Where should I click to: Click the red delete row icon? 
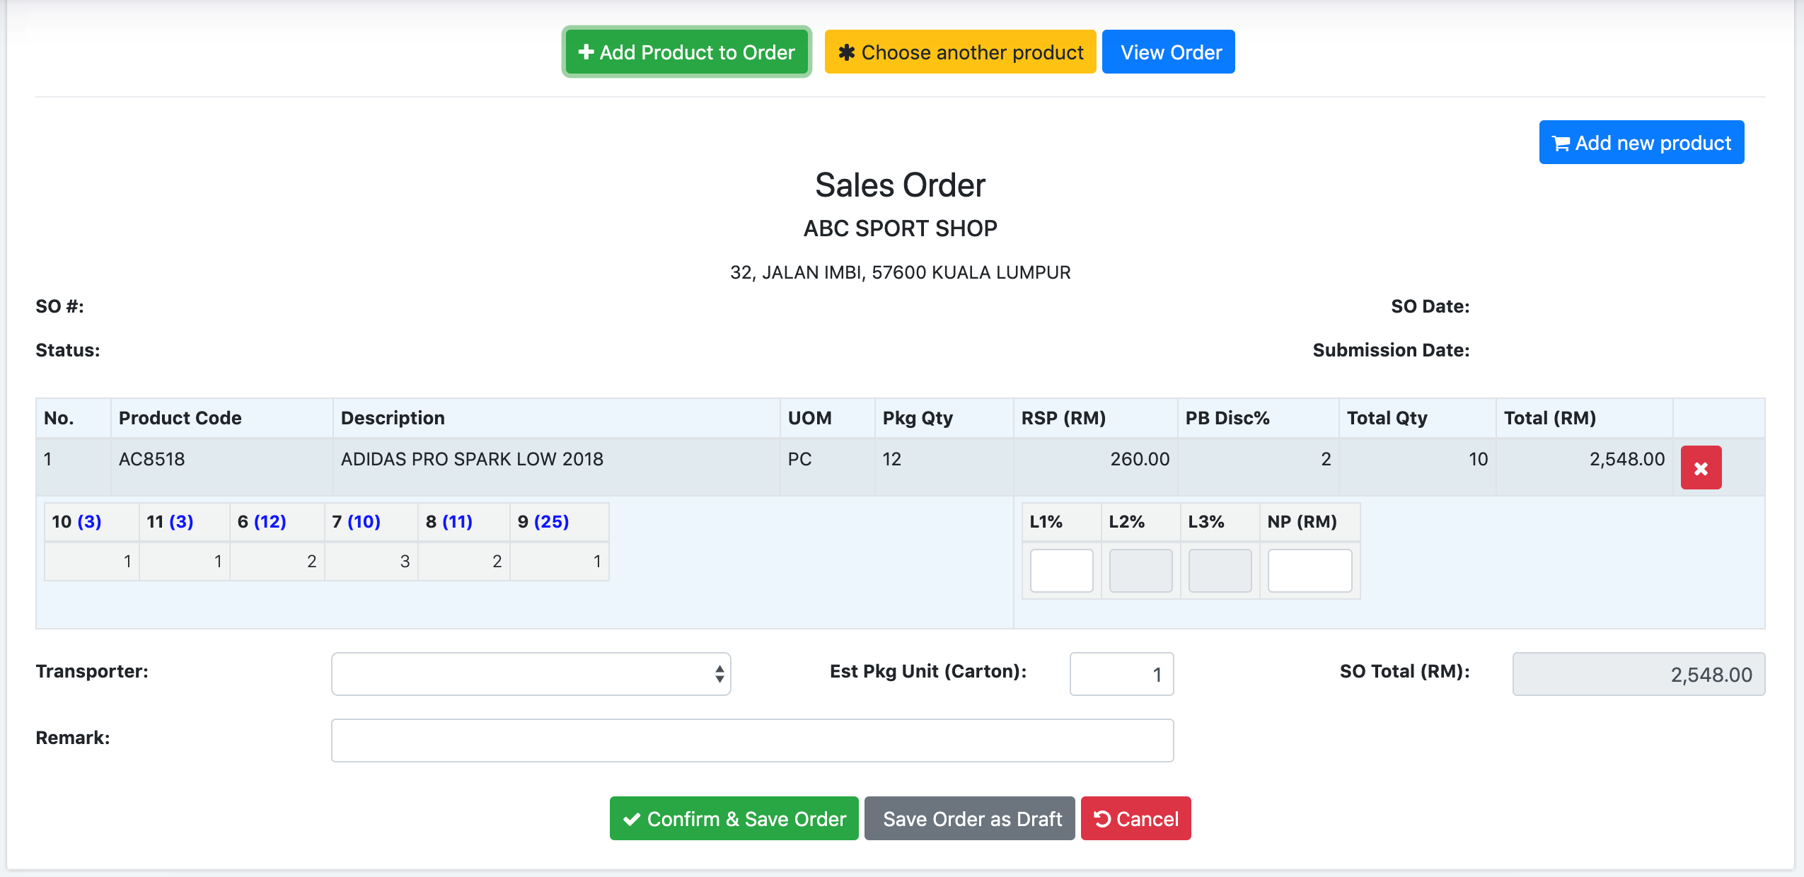pyautogui.click(x=1701, y=468)
